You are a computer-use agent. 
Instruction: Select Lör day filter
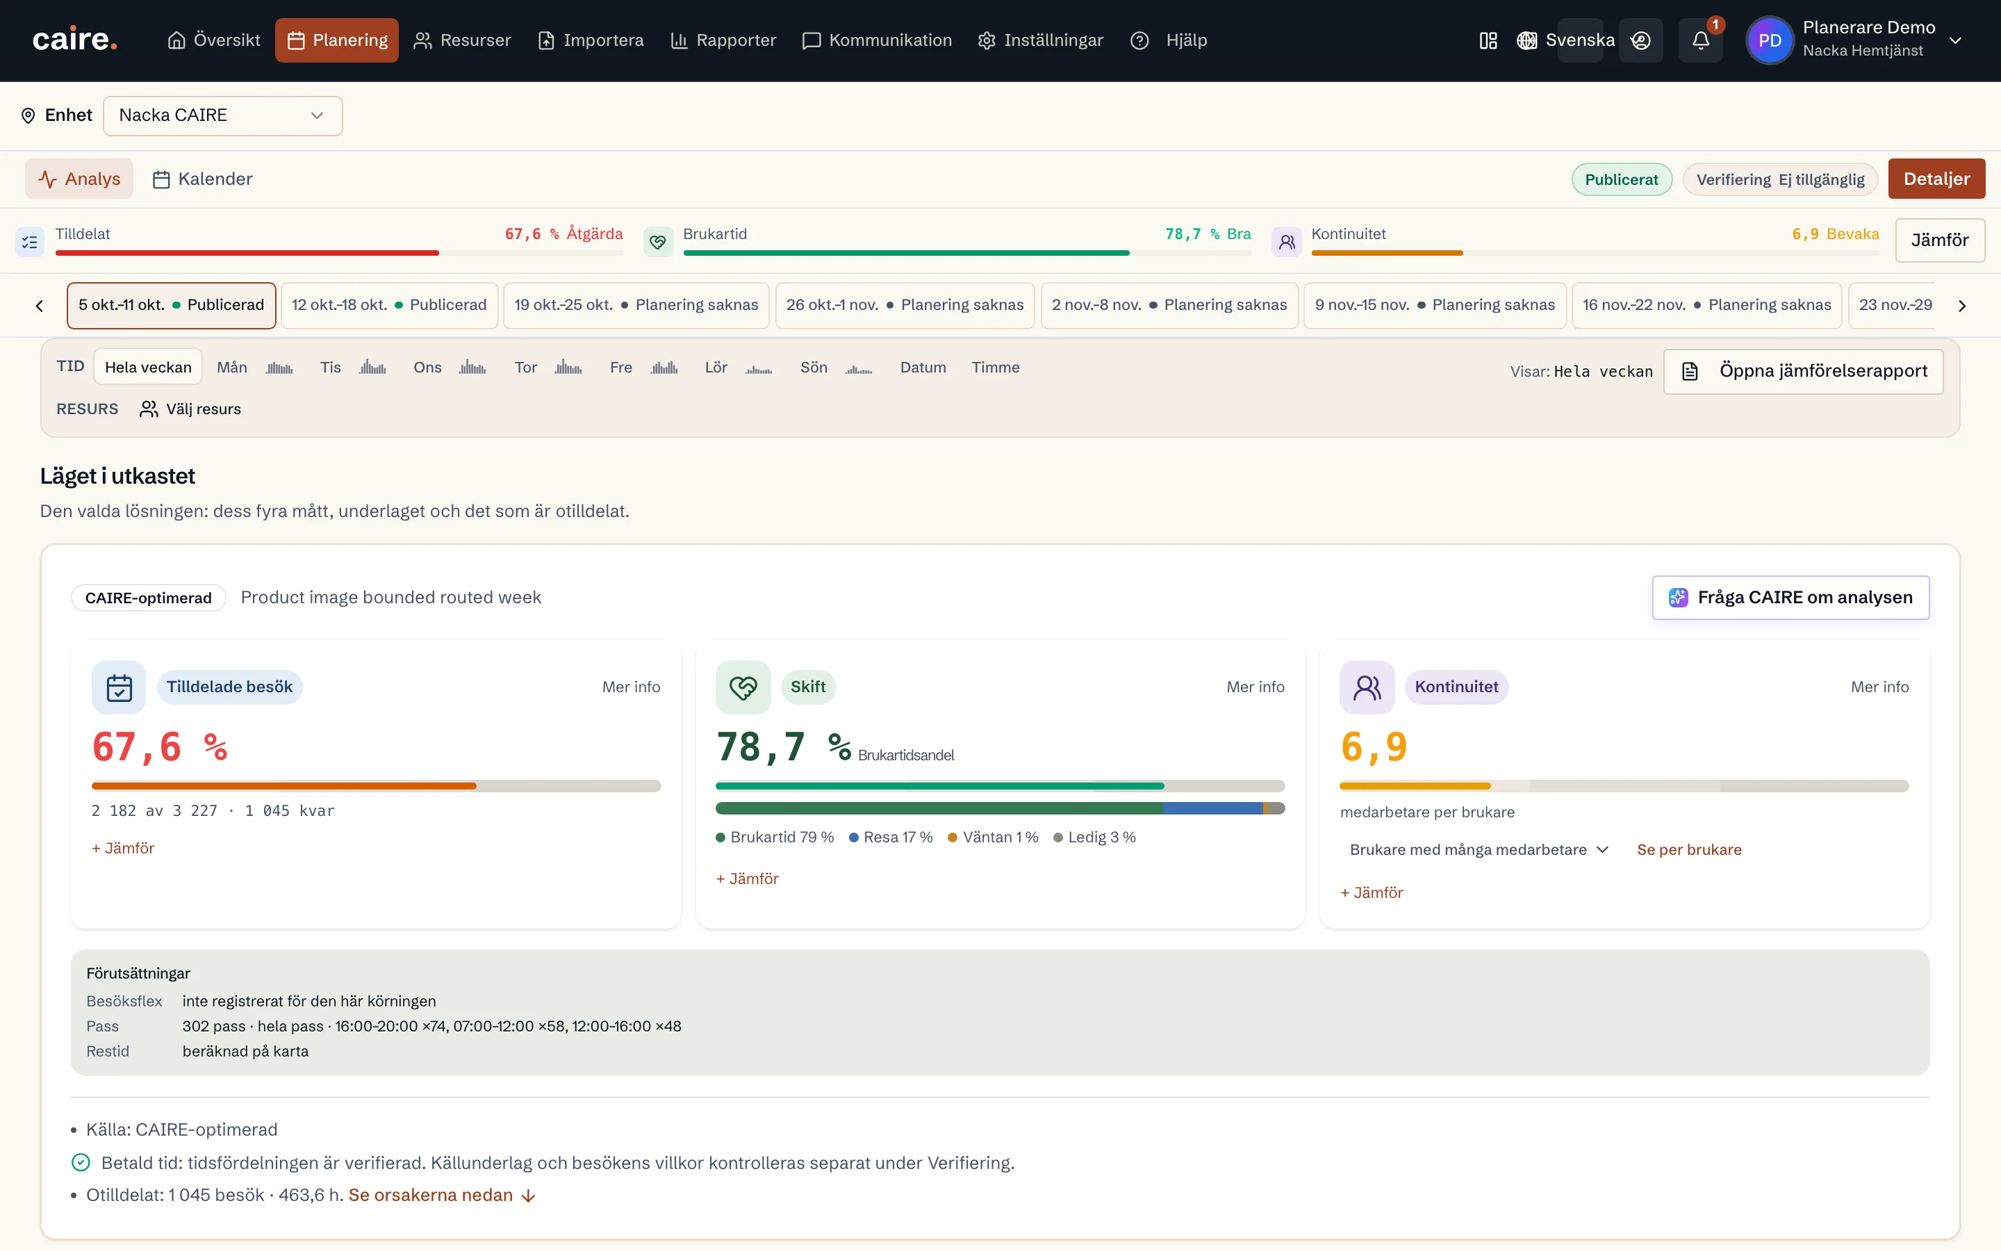click(x=739, y=368)
